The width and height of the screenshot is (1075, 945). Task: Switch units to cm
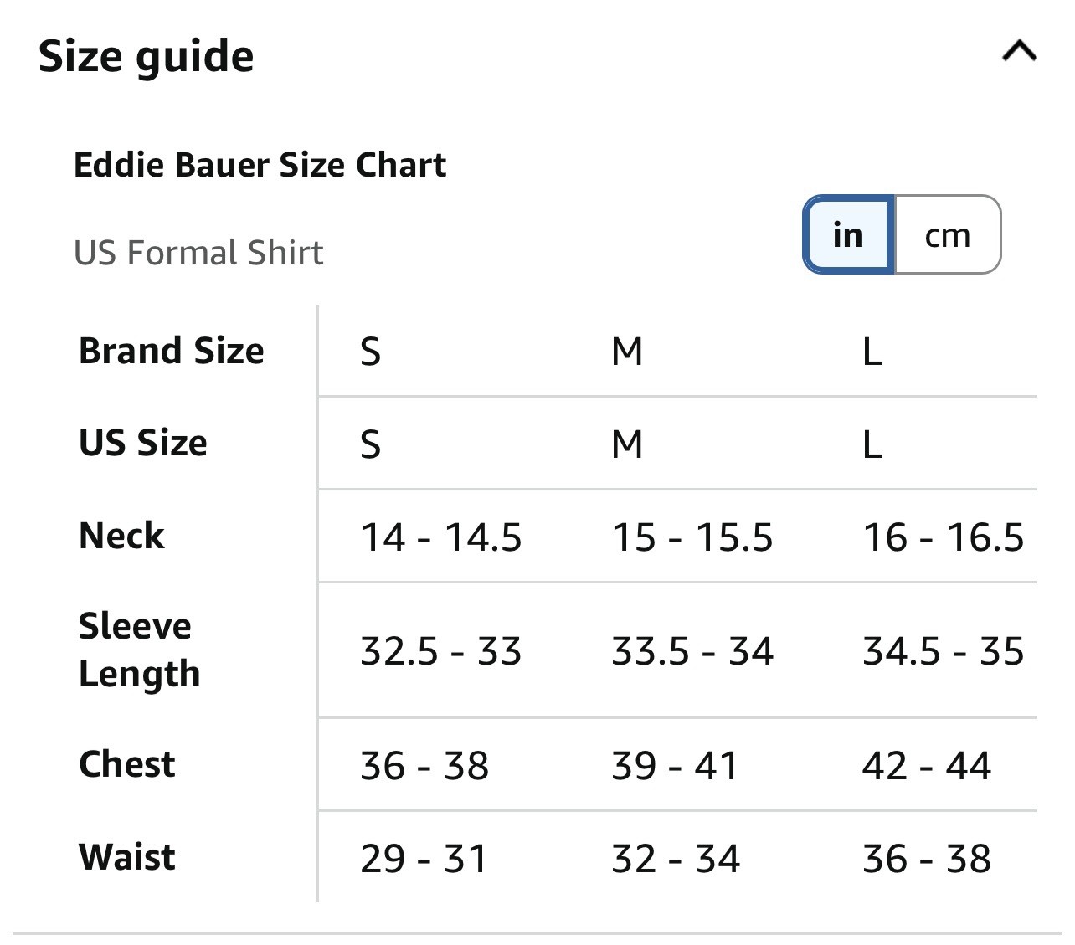(x=948, y=234)
